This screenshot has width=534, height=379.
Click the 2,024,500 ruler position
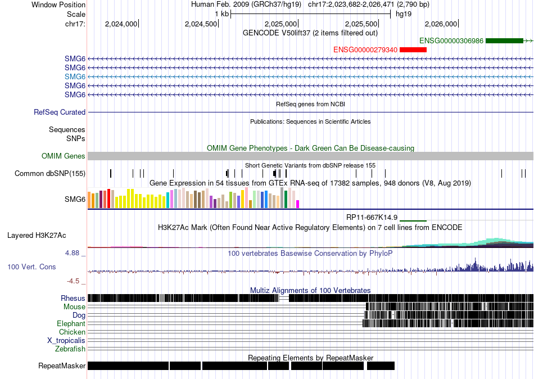point(201,24)
